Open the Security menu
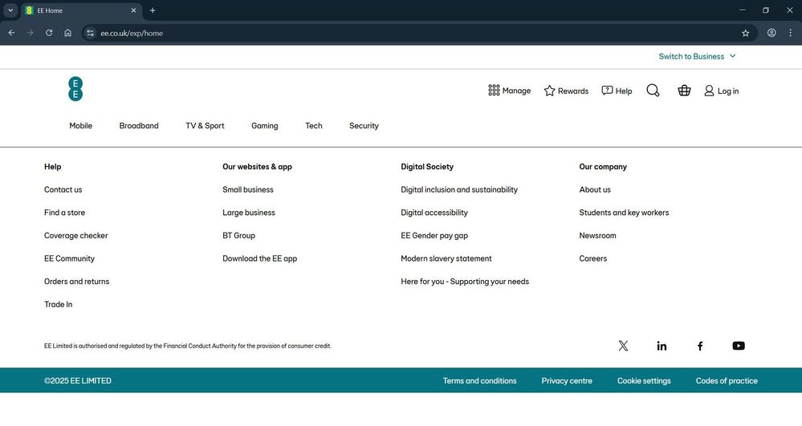The width and height of the screenshot is (802, 426). (364, 126)
